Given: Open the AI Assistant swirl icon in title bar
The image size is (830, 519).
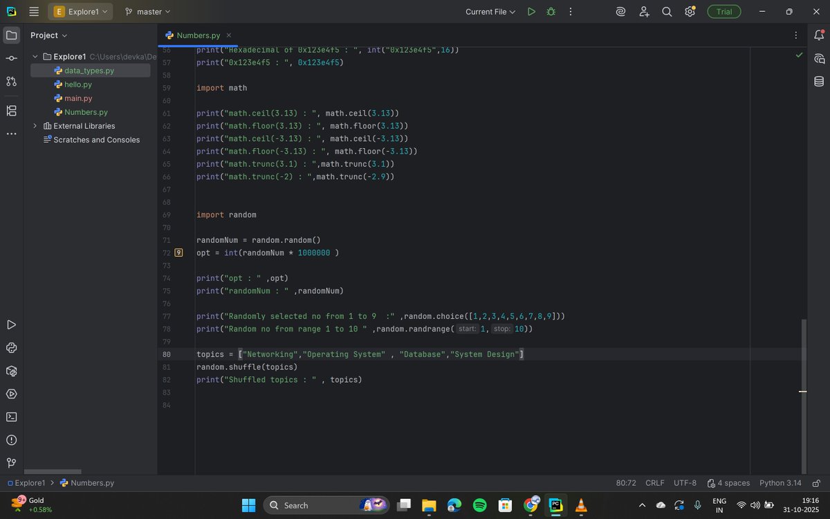Looking at the screenshot, I should (x=621, y=12).
